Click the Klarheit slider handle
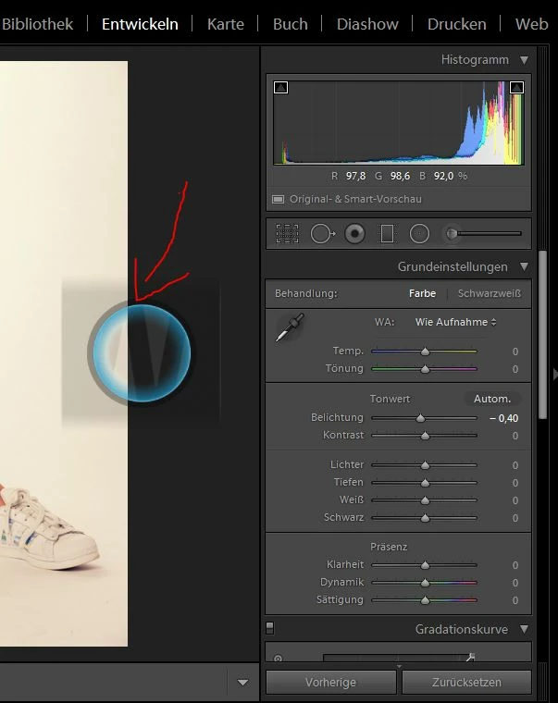Image resolution: width=558 pixels, height=703 pixels. pyautogui.click(x=425, y=565)
